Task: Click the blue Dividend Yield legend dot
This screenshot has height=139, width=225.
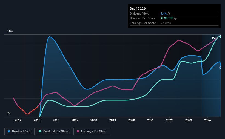Action: (x=9, y=131)
